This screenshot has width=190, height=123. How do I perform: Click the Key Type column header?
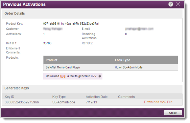(59, 97)
